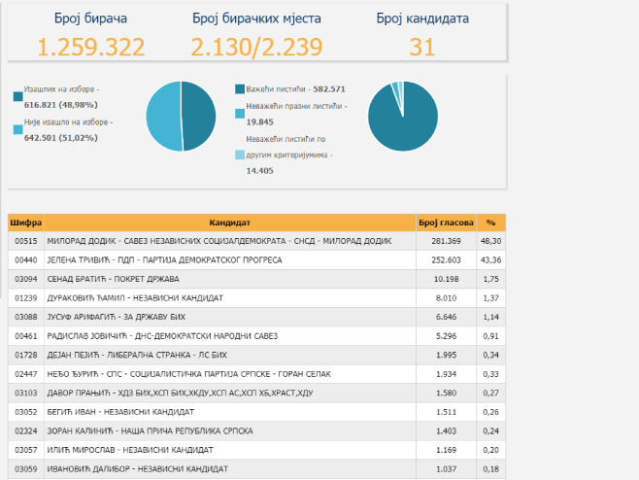Click the voter turnout pie chart

point(181,116)
